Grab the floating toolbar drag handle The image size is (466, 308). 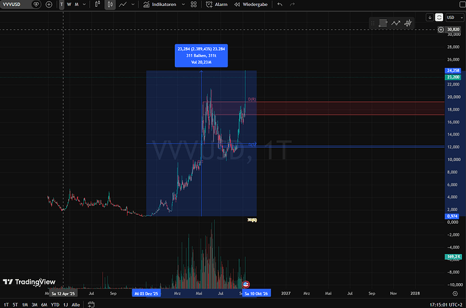coord(373,23)
